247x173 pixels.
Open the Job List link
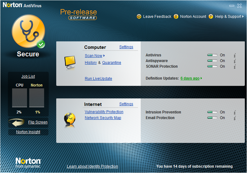click(28, 76)
